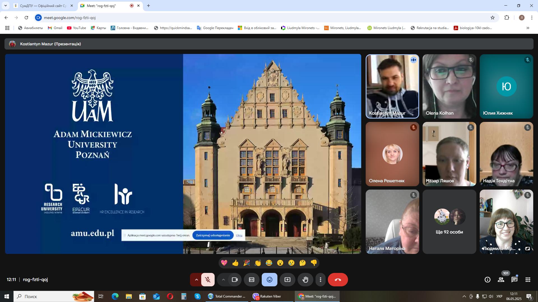538x302 pixels.
Task: Expand video settings arrow next to camera
Action: [223, 280]
